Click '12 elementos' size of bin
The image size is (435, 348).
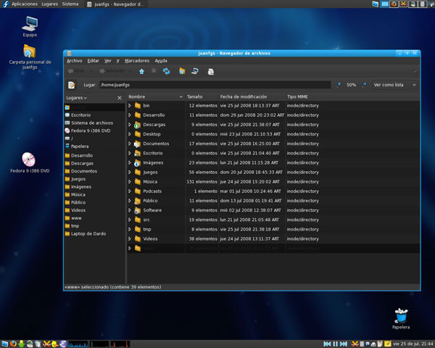(x=203, y=105)
